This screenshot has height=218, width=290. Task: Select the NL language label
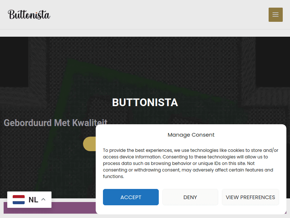coord(33,199)
